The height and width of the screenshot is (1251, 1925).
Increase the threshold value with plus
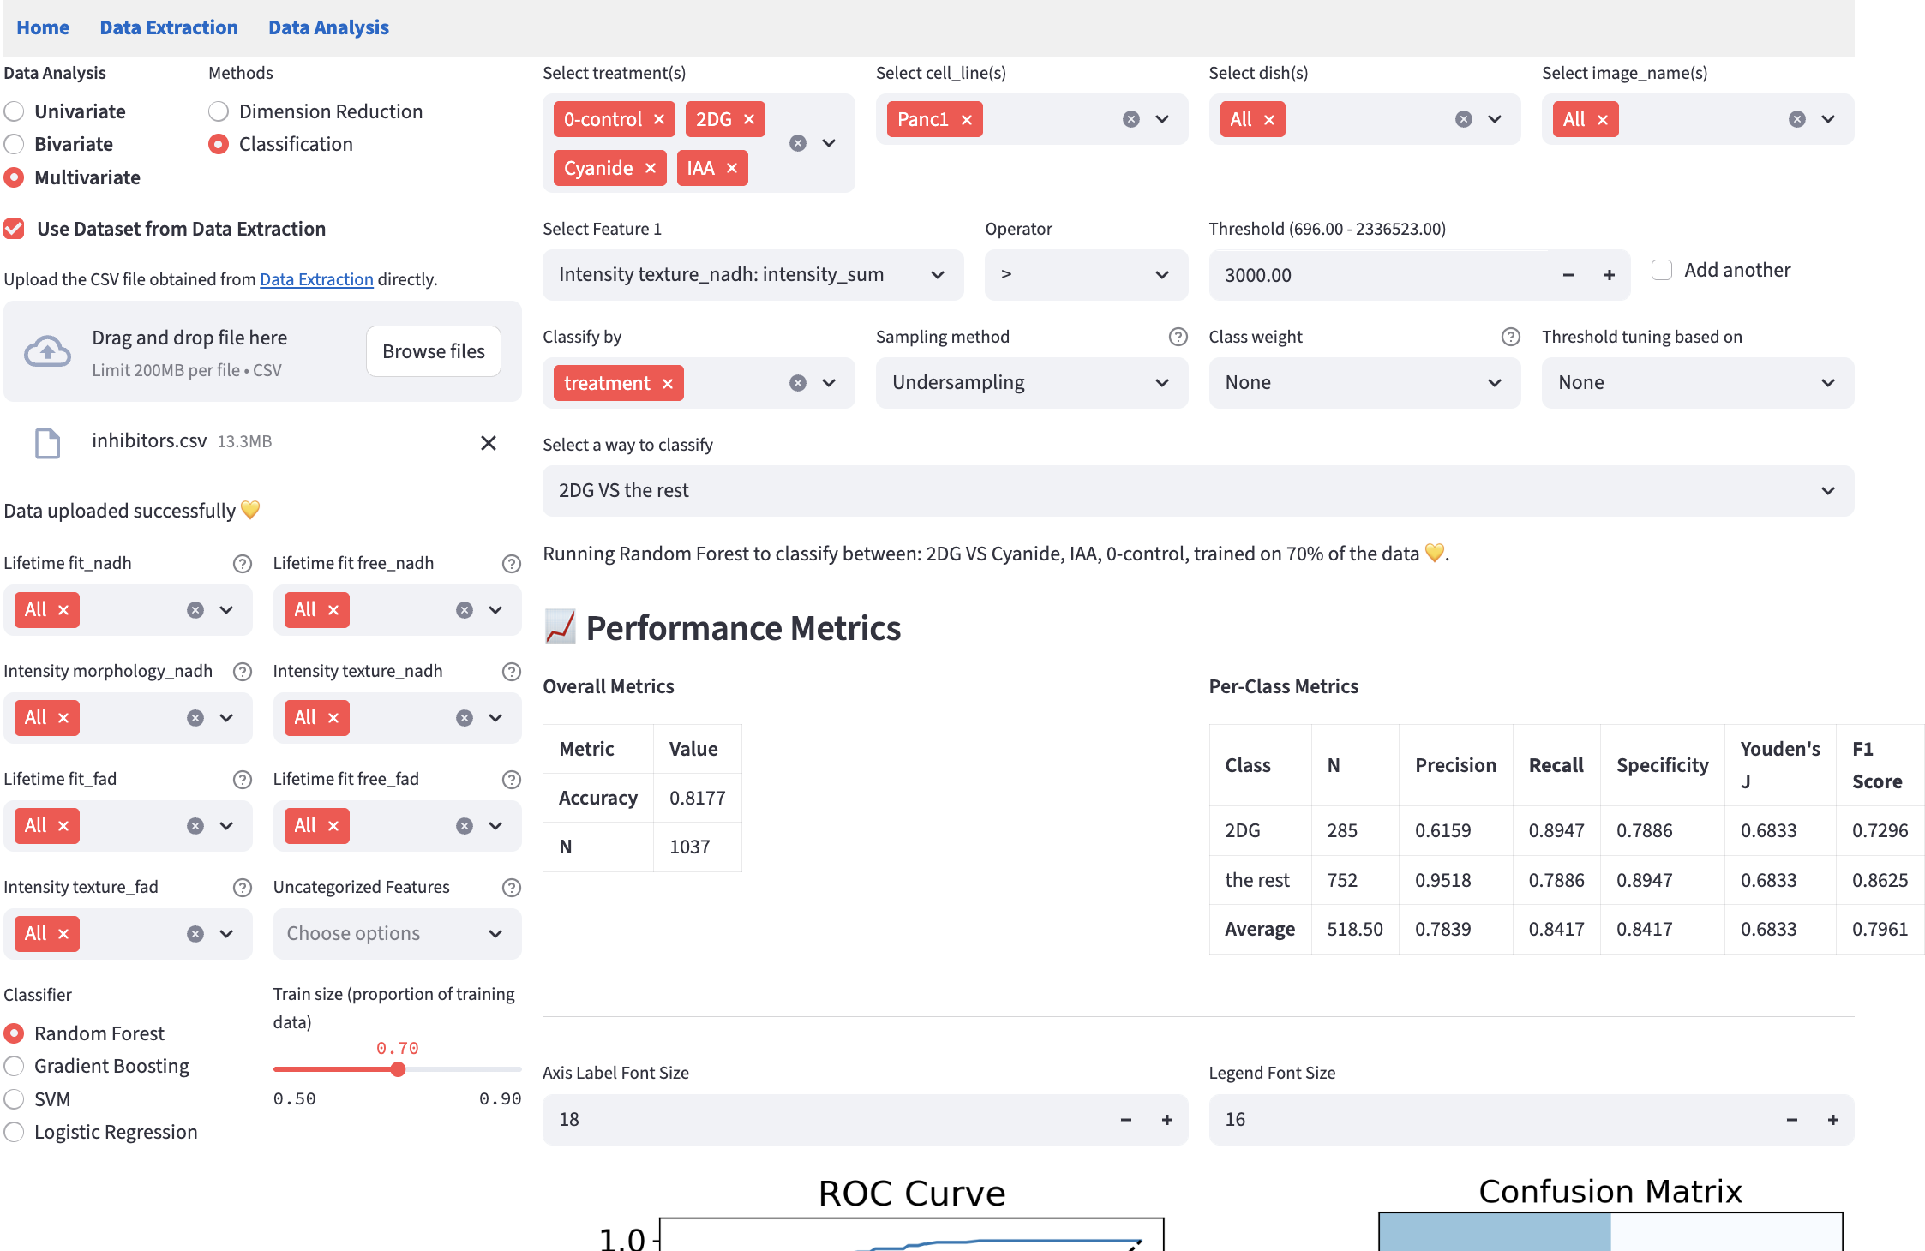[1610, 276]
